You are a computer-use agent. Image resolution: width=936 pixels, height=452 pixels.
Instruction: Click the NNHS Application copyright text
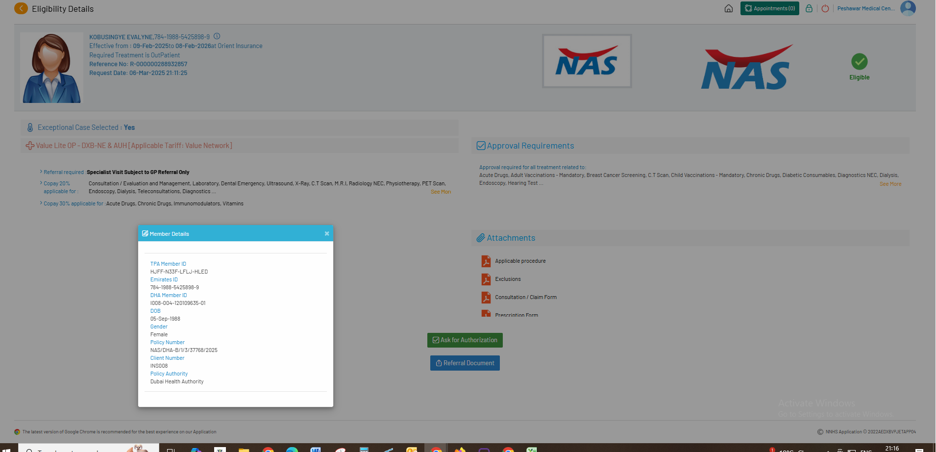coord(871,432)
